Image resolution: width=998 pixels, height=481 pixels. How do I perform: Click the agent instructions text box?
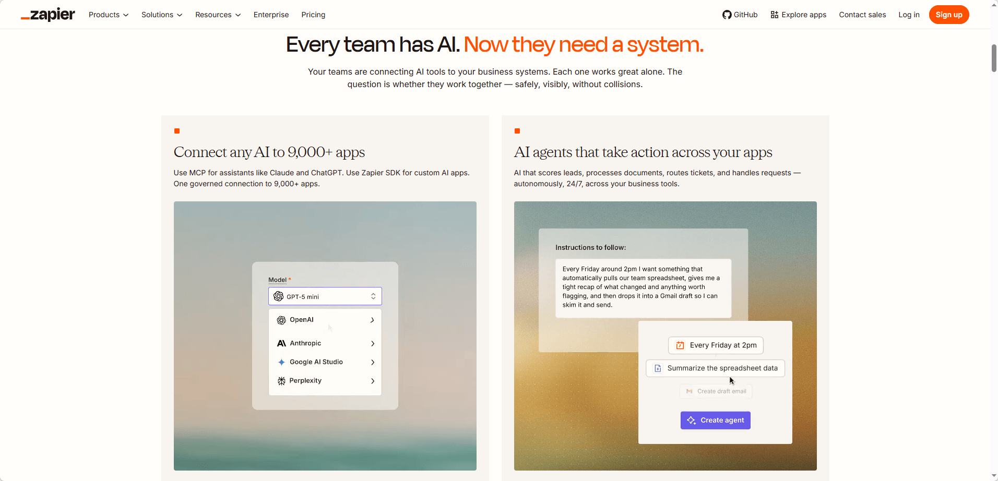tap(643, 288)
